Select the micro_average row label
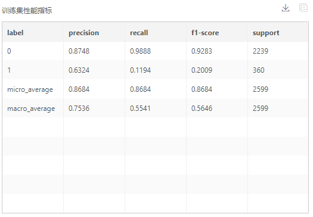313x217 pixels. coord(30,89)
